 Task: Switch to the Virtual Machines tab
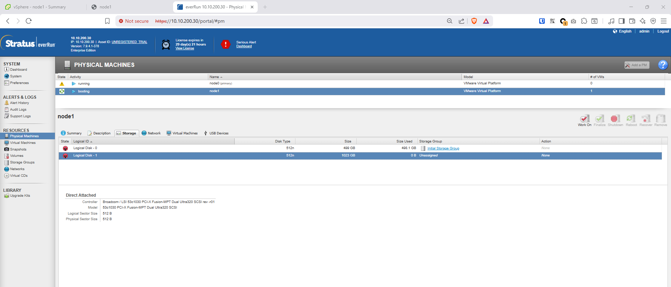tap(185, 133)
